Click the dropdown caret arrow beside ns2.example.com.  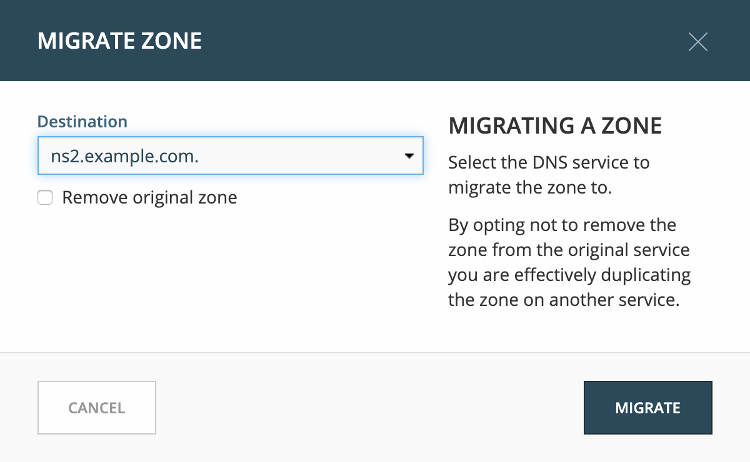click(x=409, y=155)
